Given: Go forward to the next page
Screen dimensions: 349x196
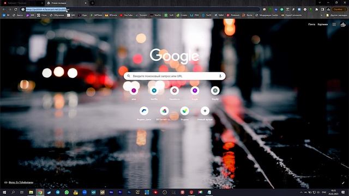Looking at the screenshot, I should coord(10,9).
